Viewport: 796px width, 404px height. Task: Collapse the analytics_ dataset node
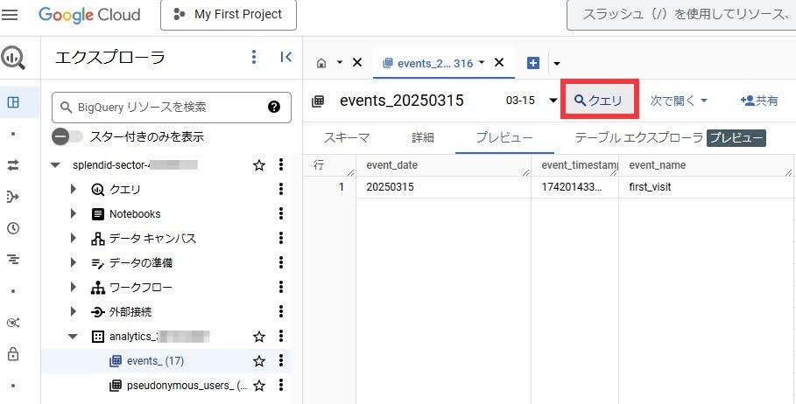pos(73,336)
